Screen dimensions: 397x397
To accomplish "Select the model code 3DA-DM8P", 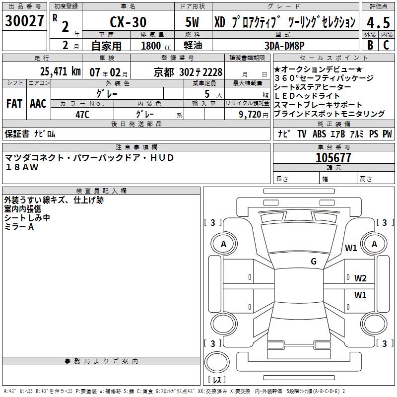I will [x=284, y=46].
